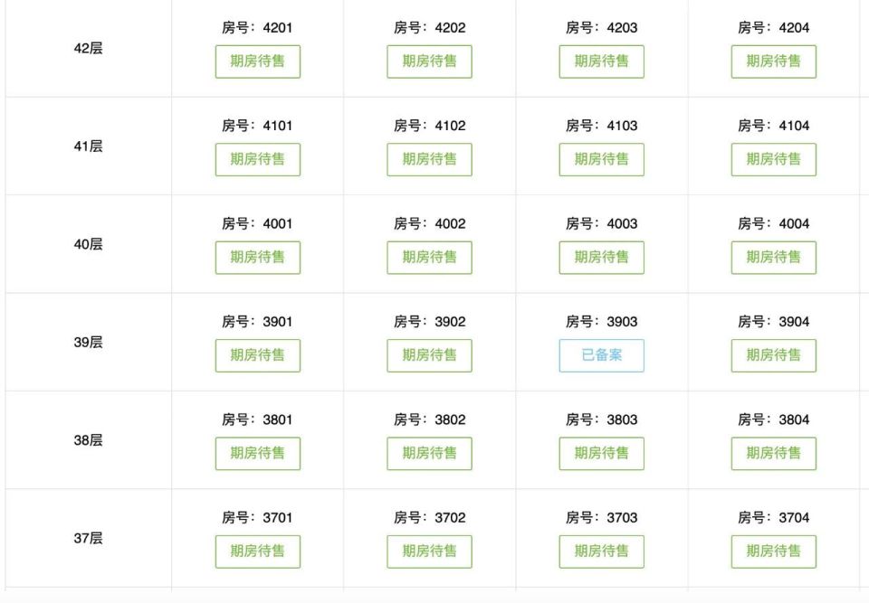Click the 房号：4102 room label

429,126
